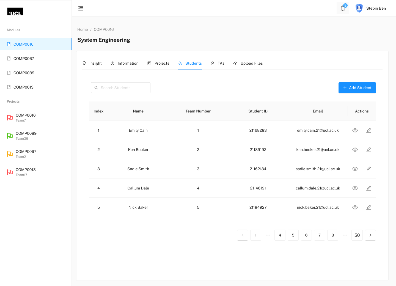396x286 pixels.
Task: Open the notifications bell
Action: tap(343, 8)
